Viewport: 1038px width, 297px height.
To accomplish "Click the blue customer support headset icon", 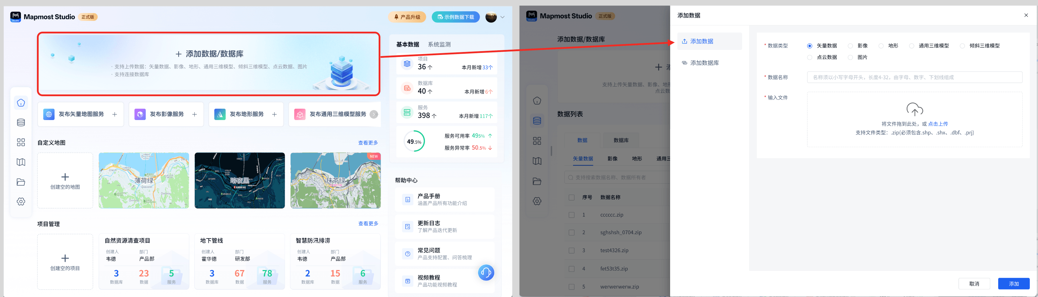I will click(486, 273).
